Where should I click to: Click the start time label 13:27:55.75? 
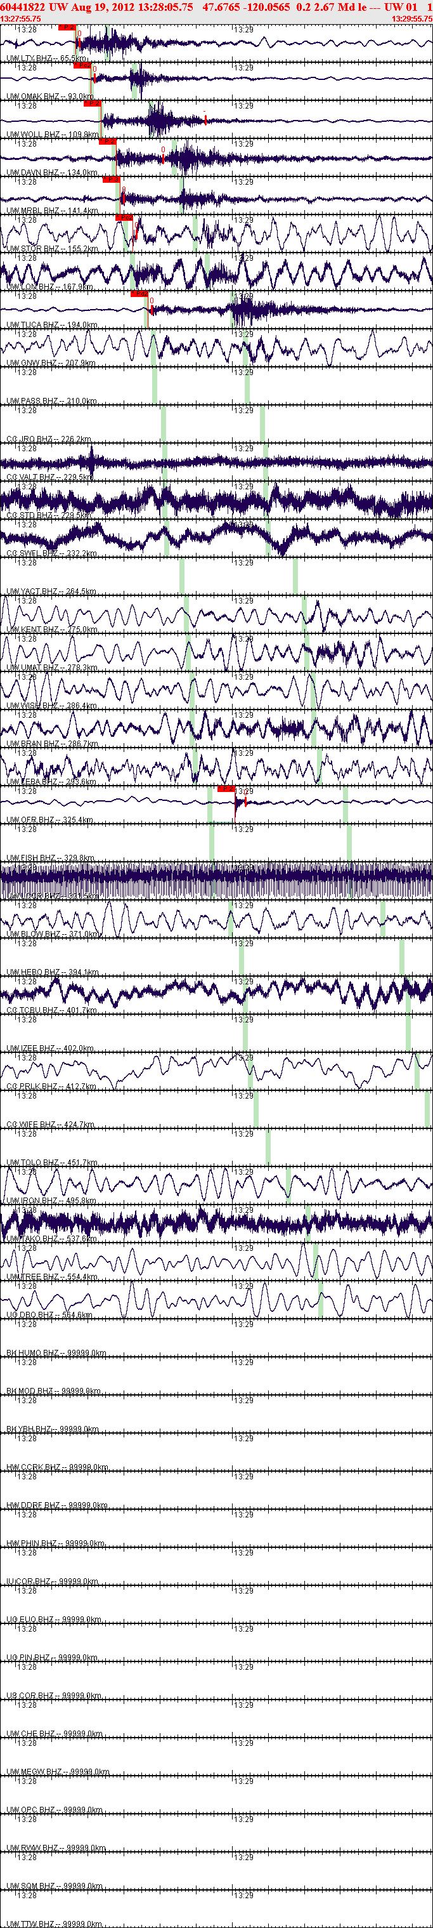21,18
